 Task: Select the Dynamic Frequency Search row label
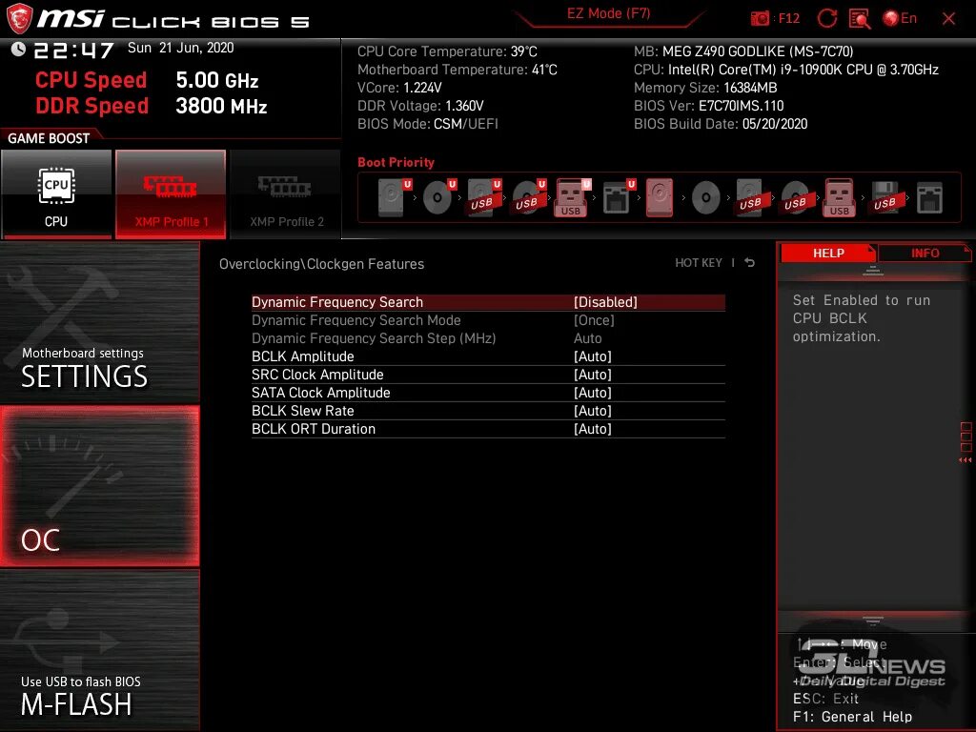[336, 302]
